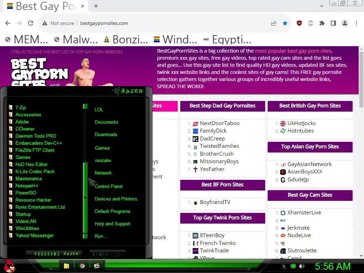Open Downloads from the start menu
The height and width of the screenshot is (273, 364).
pos(106,135)
